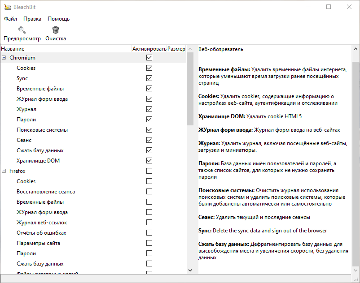
Task: Enable Параметры сайта checkbox
Action: 149,243
